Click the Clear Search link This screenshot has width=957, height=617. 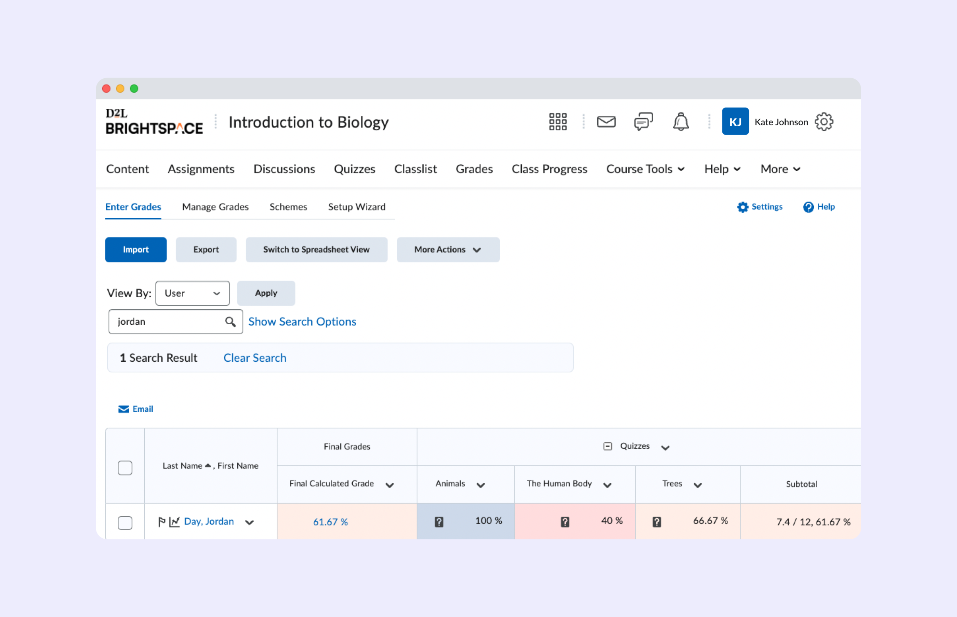(255, 357)
